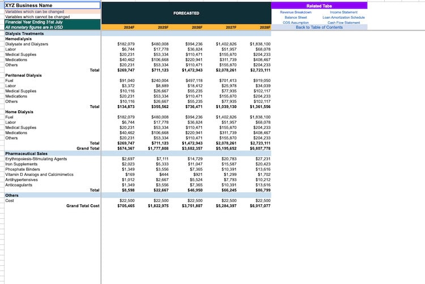
Task: Select Pharmaceutical Sales 2026F total $46,950
Action: pyautogui.click(x=195, y=190)
